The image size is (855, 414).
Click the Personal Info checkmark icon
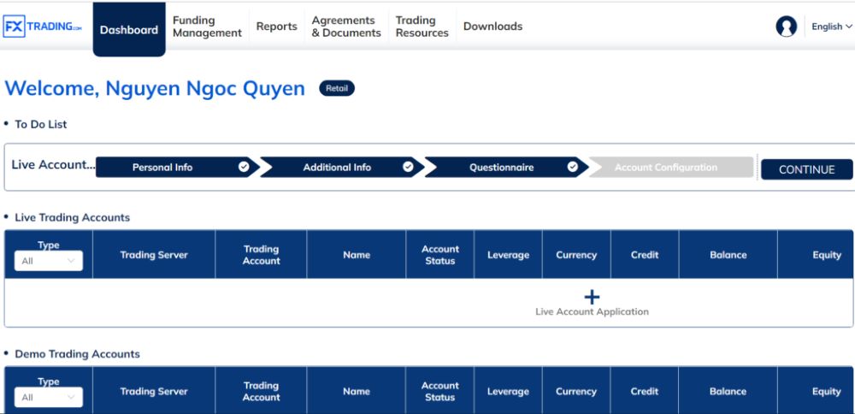[x=244, y=168]
